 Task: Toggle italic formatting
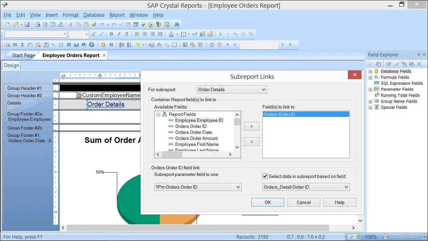pyautogui.click(x=119, y=34)
